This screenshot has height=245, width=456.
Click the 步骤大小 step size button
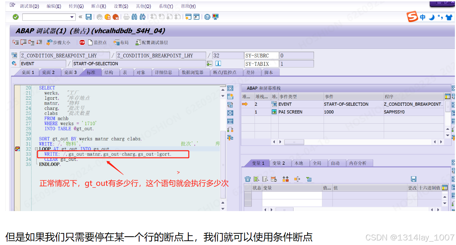(x=58, y=42)
